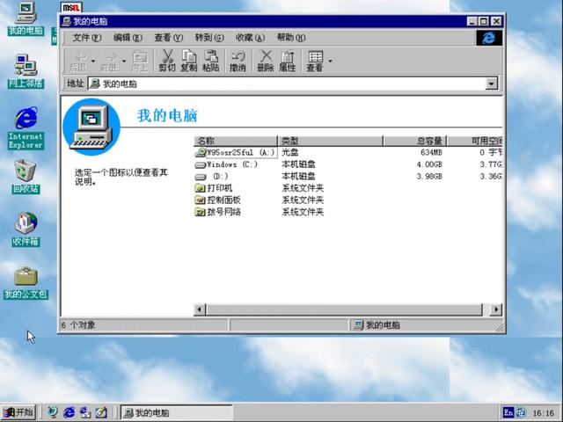563x422 pixels.
Task: Open the Back button history dropdown arrow
Action: [93, 61]
